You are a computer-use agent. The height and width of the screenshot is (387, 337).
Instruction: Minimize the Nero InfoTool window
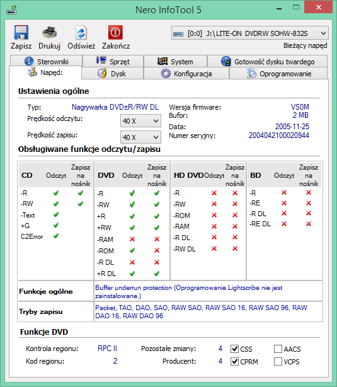pos(279,8)
